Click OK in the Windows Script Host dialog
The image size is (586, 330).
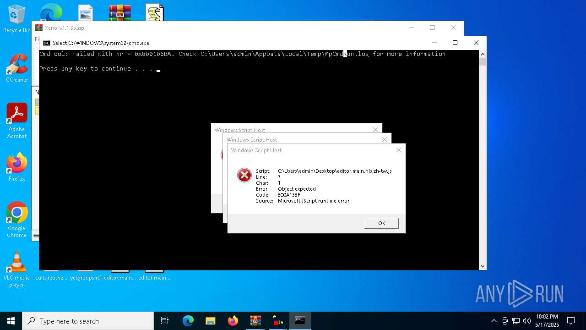click(381, 223)
